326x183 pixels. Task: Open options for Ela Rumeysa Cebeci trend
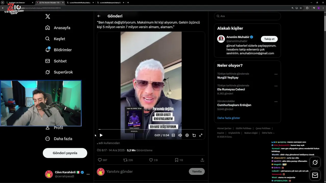click(276, 86)
